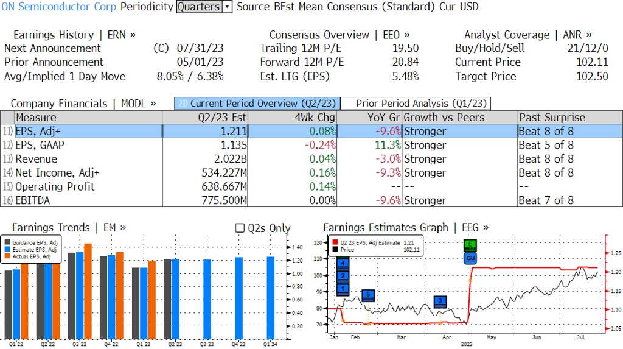Click Buy/Hold/Sell value 21/12/0
623x349 pixels.
[588, 48]
